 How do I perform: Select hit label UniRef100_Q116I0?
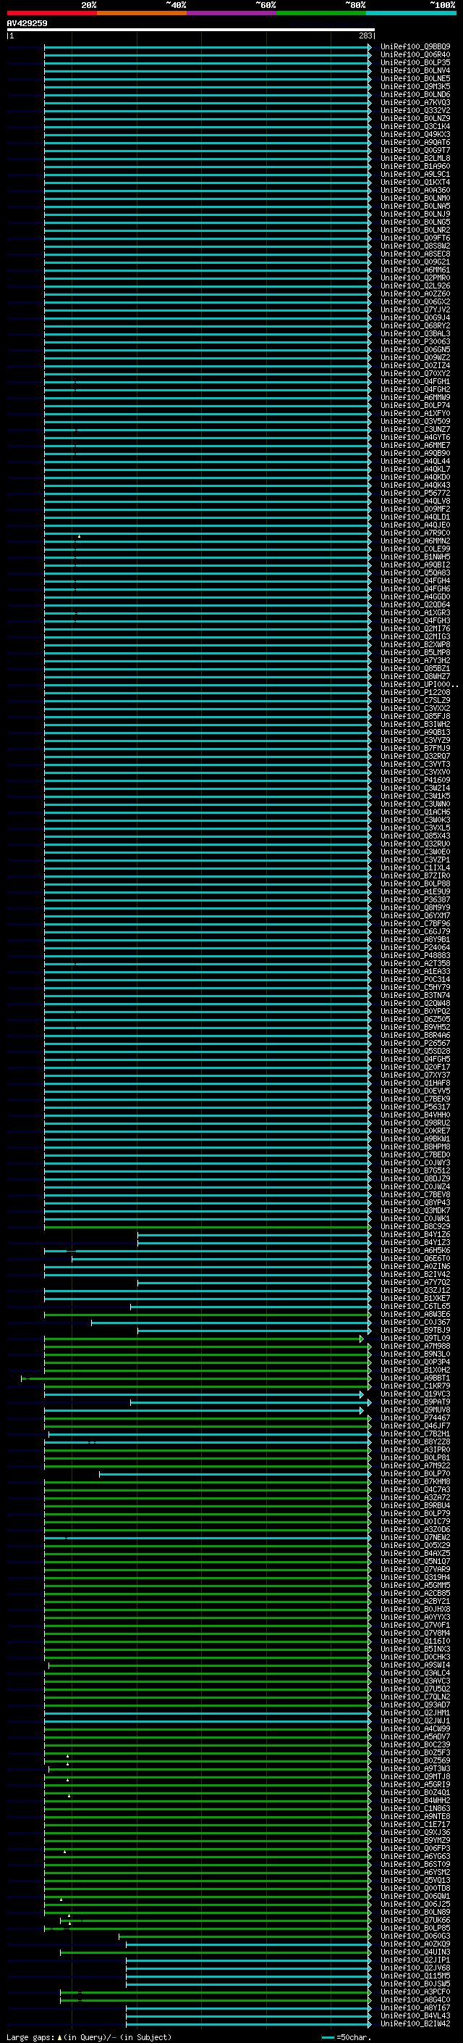pyautogui.click(x=415, y=1641)
